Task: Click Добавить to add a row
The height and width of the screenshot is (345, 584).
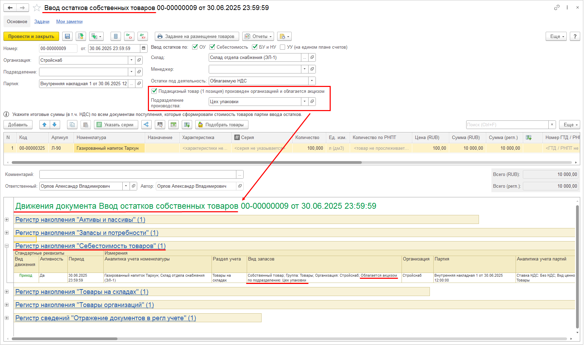Action: click(x=18, y=125)
